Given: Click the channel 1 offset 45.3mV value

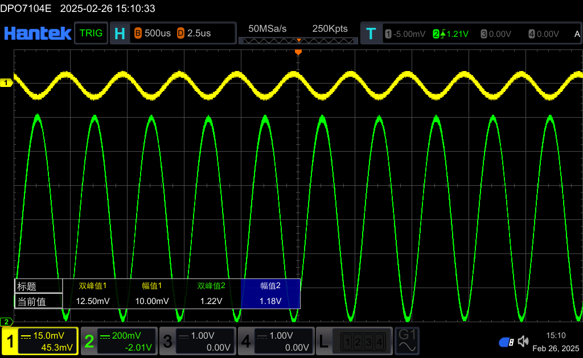Looking at the screenshot, I should 56,348.
